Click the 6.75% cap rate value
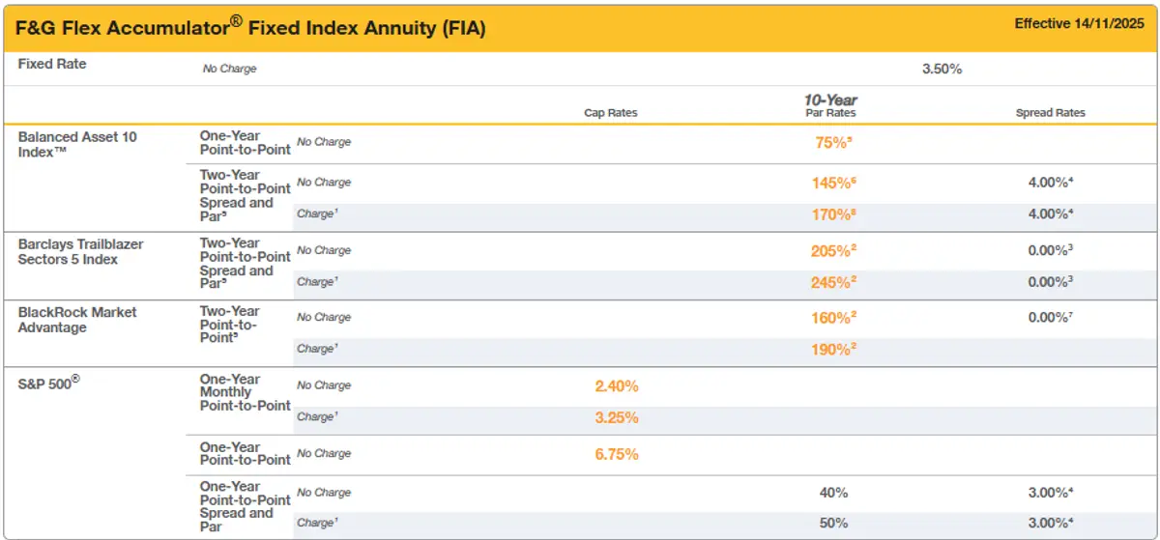The height and width of the screenshot is (540, 1160). (x=617, y=454)
